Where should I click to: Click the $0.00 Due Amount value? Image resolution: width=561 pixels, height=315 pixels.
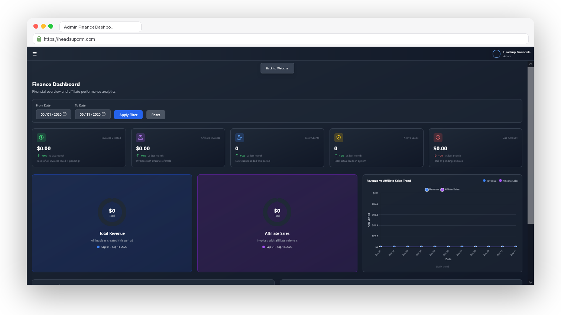click(440, 148)
